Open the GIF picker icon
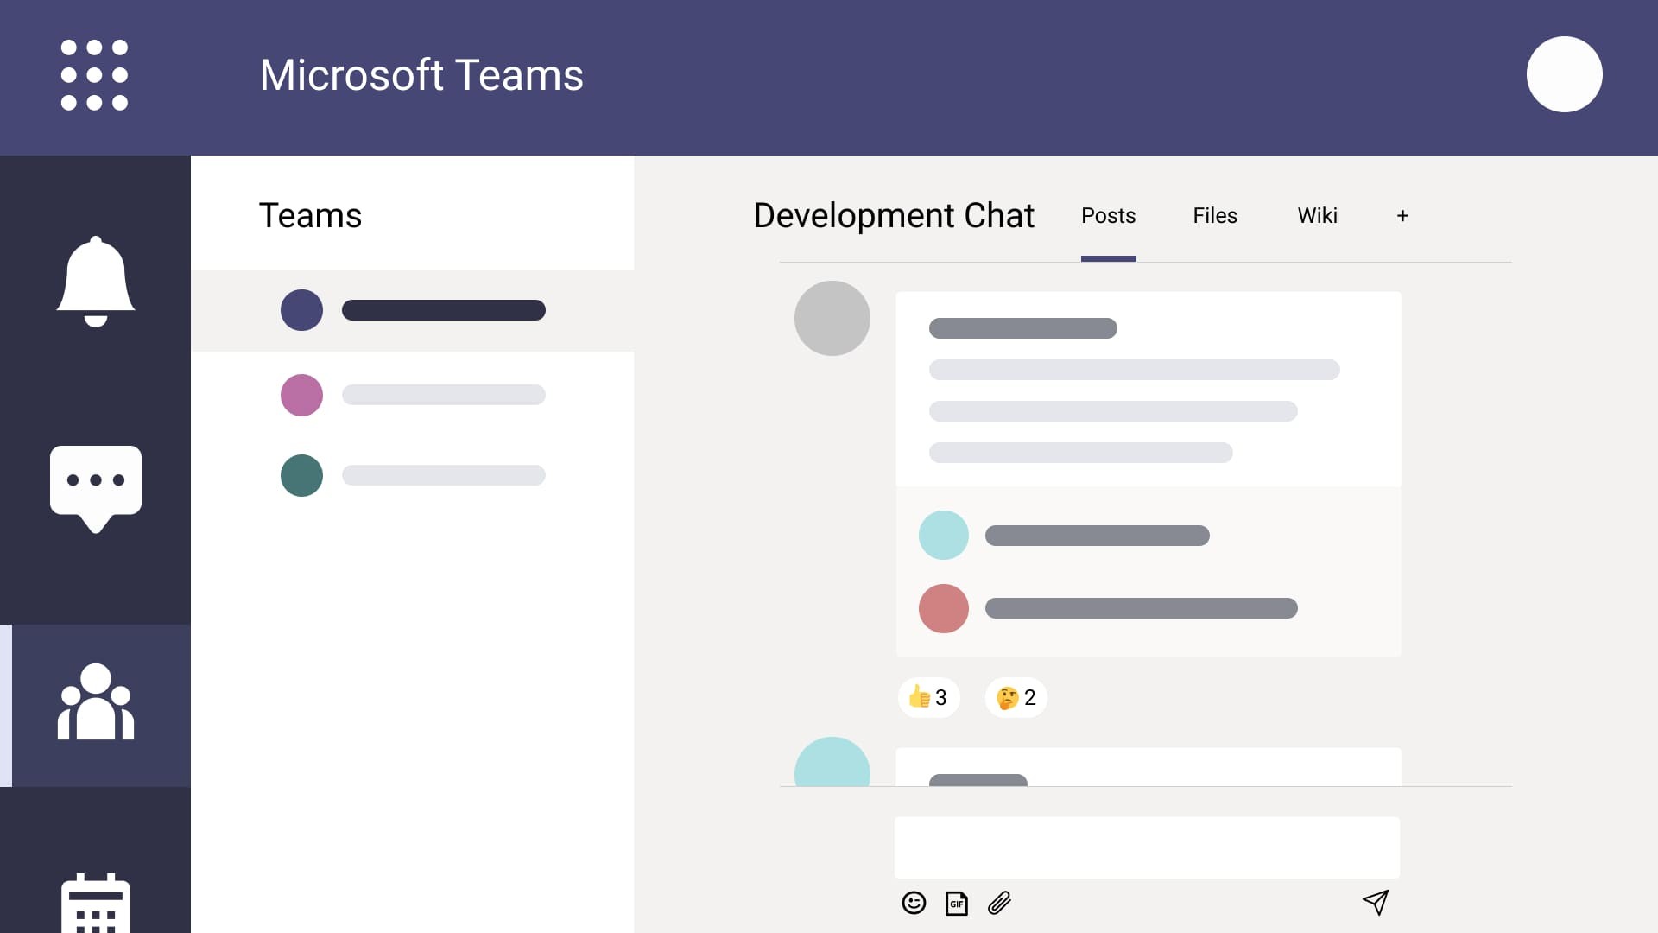1658x933 pixels. tap(957, 903)
